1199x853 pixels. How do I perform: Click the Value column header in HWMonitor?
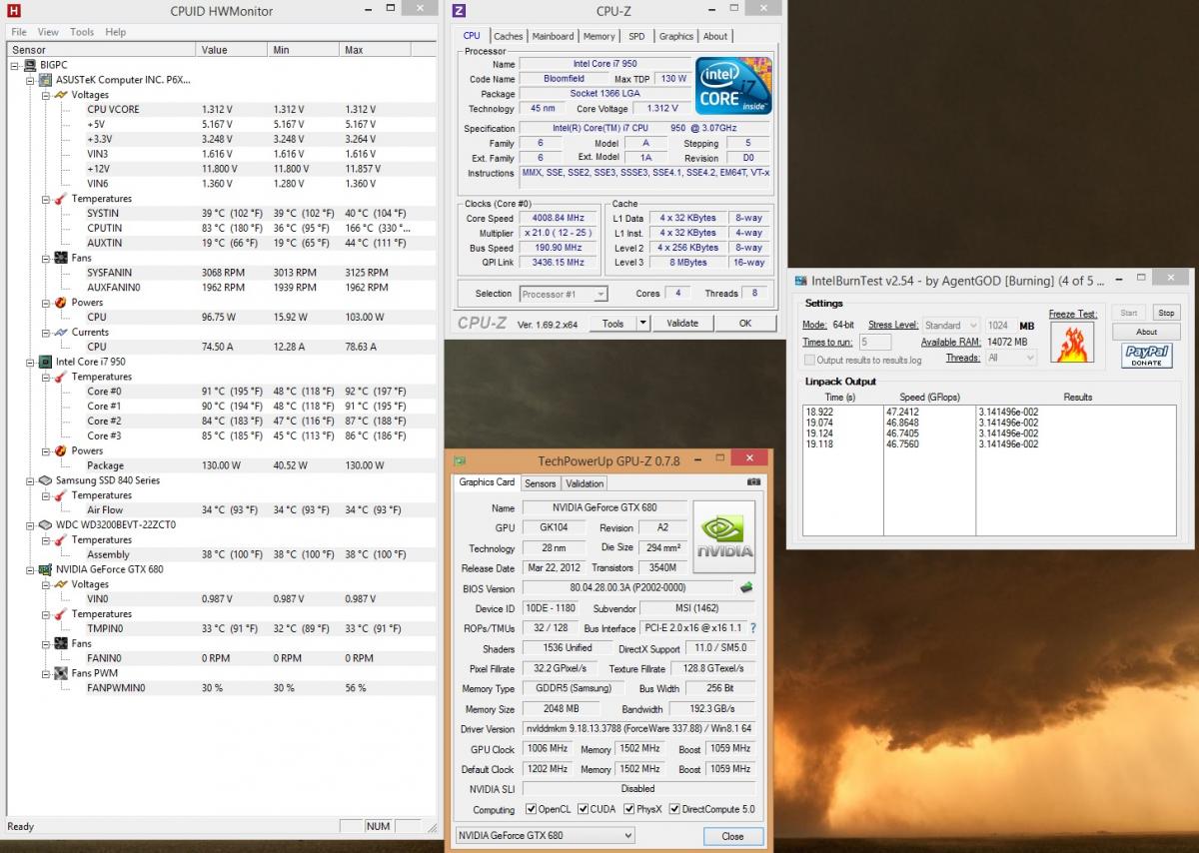pos(232,49)
